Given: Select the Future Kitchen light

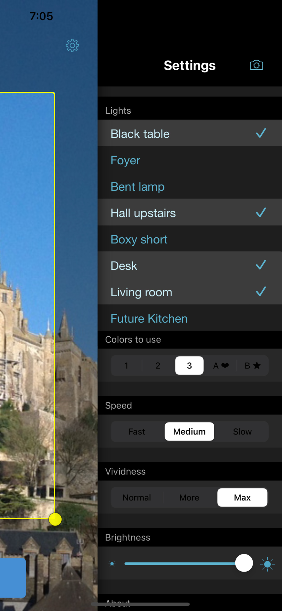Looking at the screenshot, I should click(190, 318).
